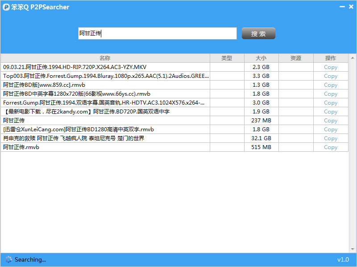Click the 32.1 GB size cell
This screenshot has height=267, width=357.
pos(261,138)
